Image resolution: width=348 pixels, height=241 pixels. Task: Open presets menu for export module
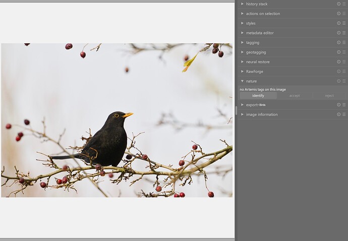344,105
